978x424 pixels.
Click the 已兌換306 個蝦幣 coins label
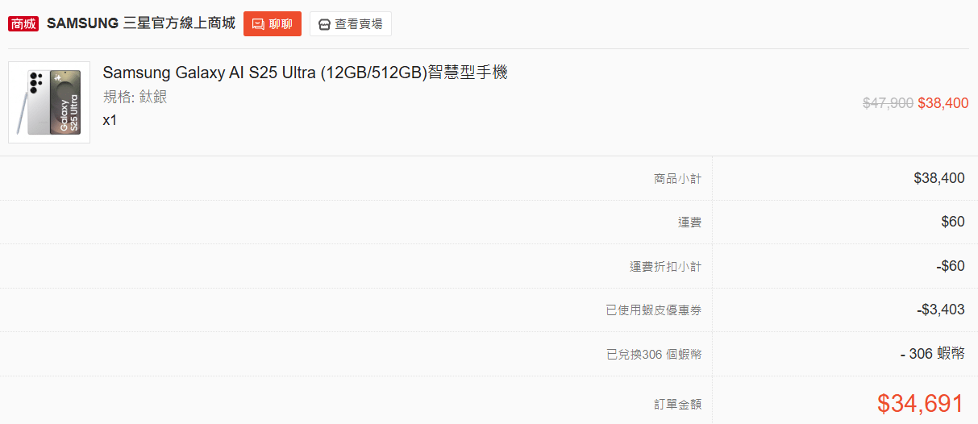coord(653,354)
